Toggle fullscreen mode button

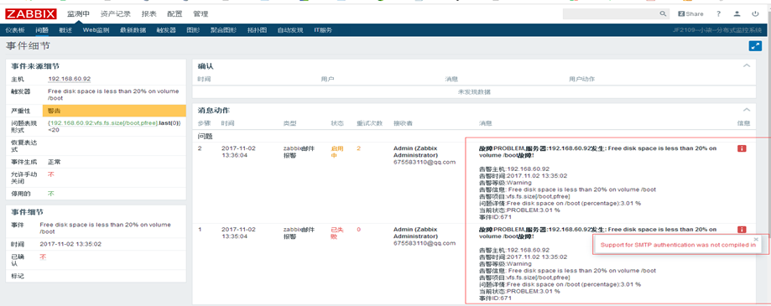(755, 46)
